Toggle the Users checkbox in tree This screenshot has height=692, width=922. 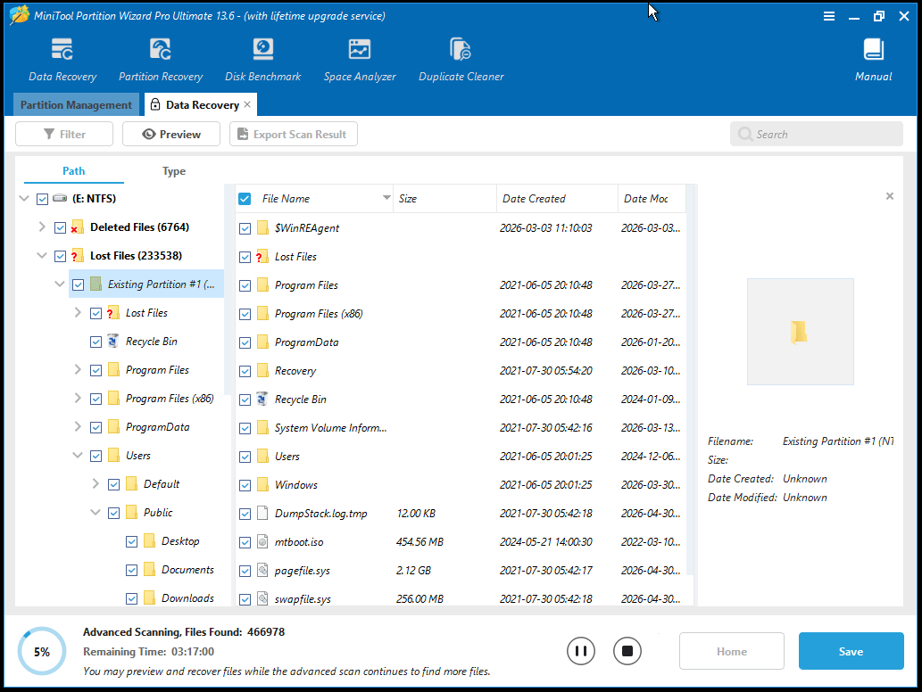pos(96,456)
